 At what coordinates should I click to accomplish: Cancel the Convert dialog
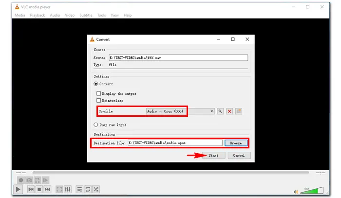click(x=239, y=156)
